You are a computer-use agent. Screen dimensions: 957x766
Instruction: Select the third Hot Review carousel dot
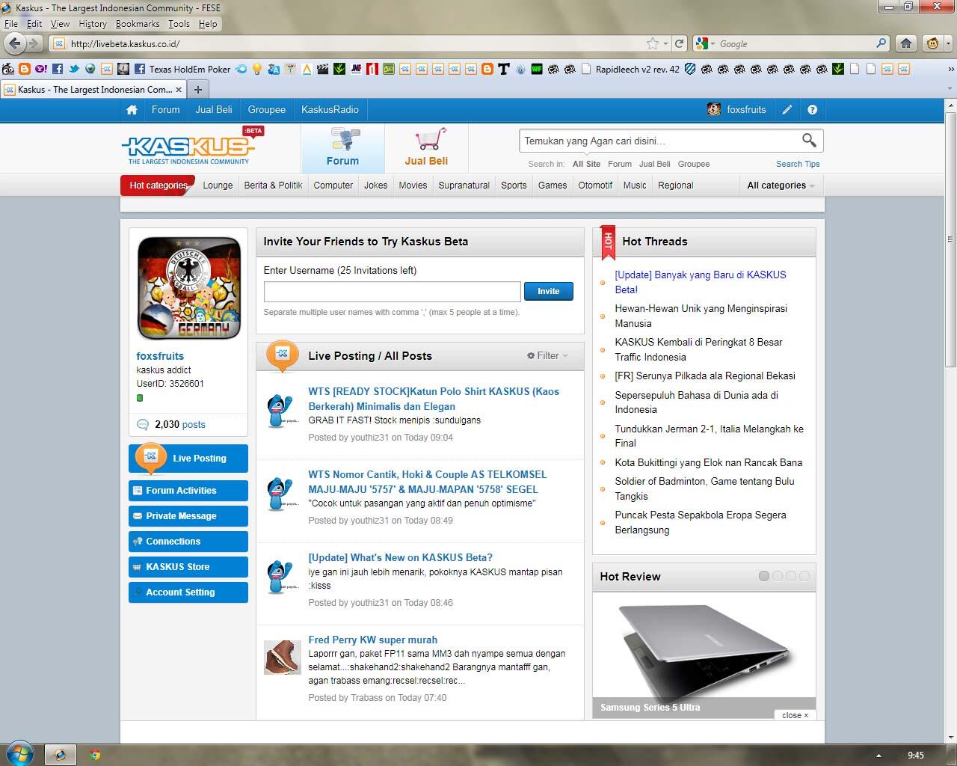pyautogui.click(x=791, y=576)
